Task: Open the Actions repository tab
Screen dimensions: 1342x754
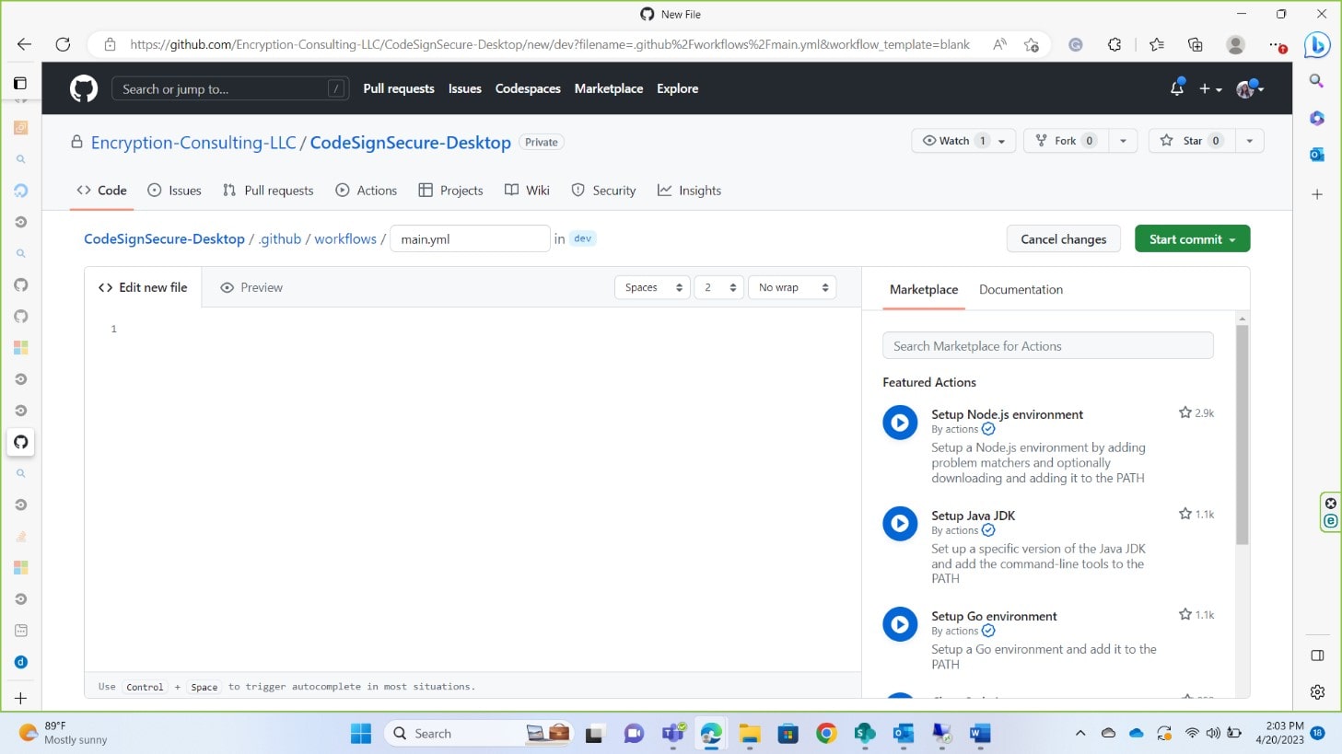Action: coord(367,191)
